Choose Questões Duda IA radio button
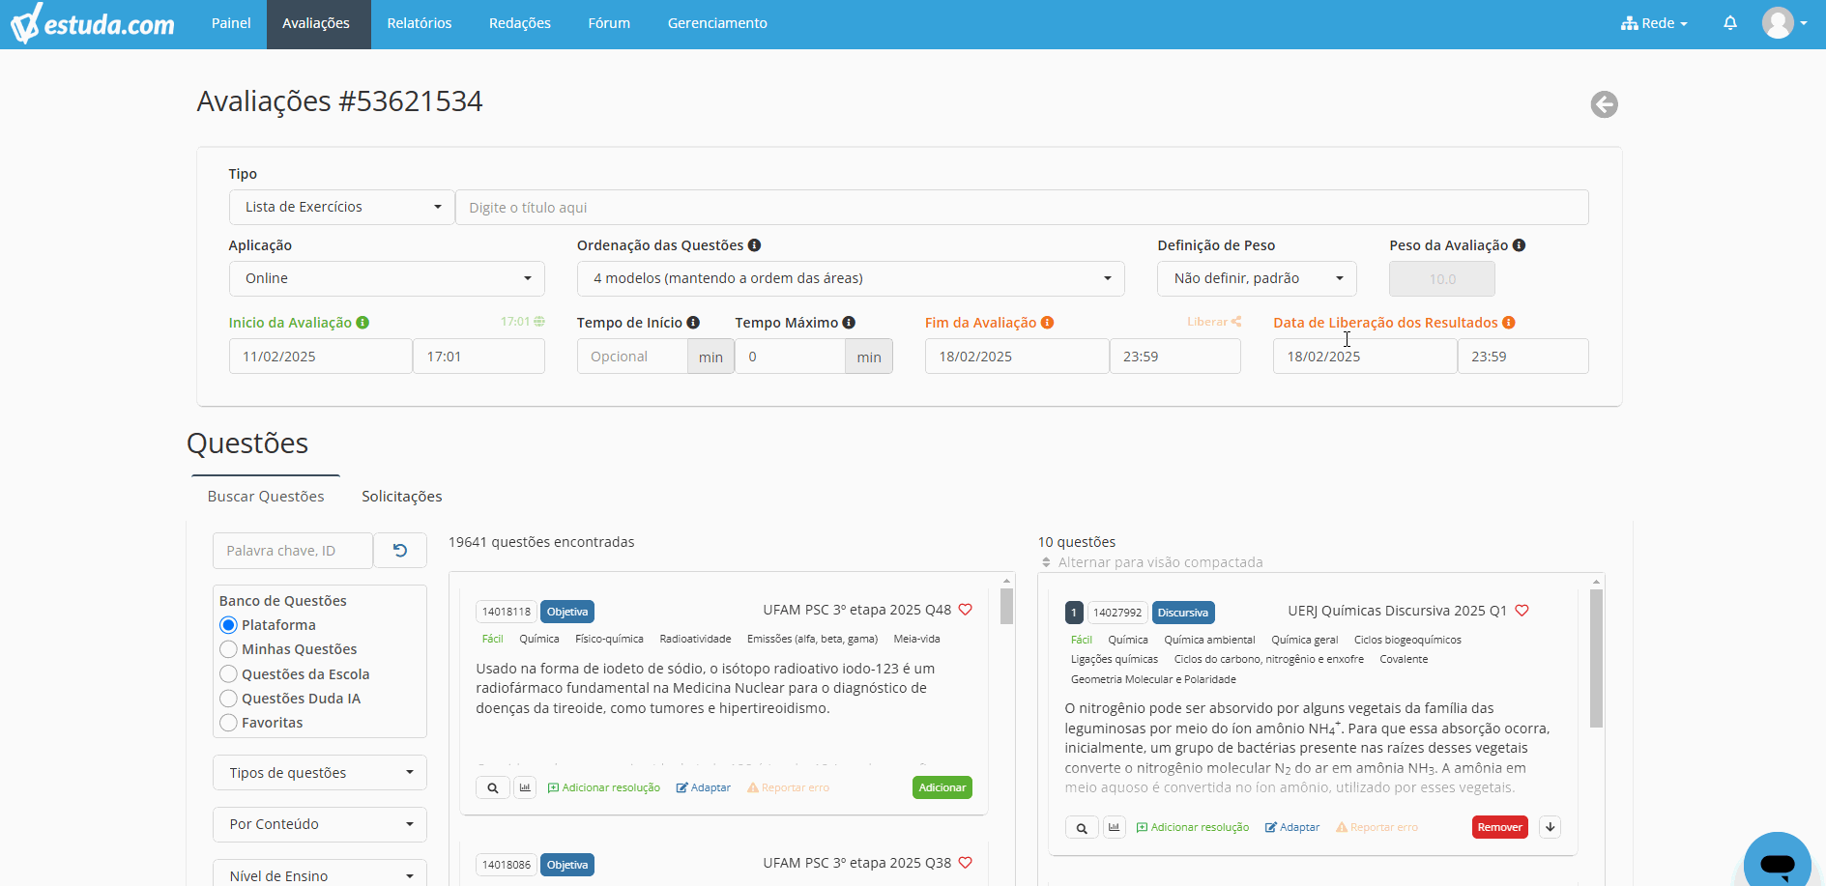1826x886 pixels. click(x=229, y=699)
